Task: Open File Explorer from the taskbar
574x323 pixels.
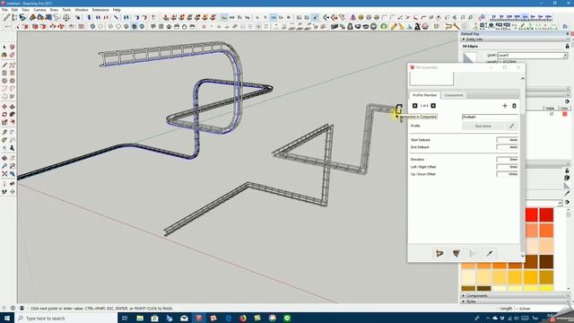Action: [140, 319]
